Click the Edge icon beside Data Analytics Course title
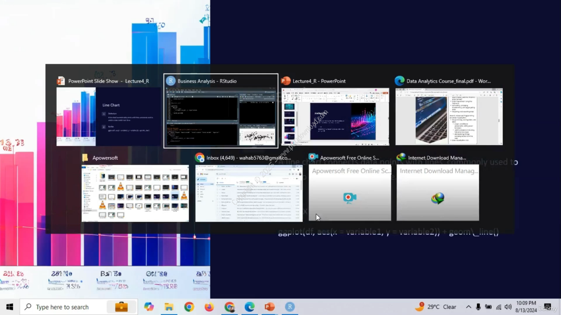Screen dimensions: 561x315 point(400,81)
